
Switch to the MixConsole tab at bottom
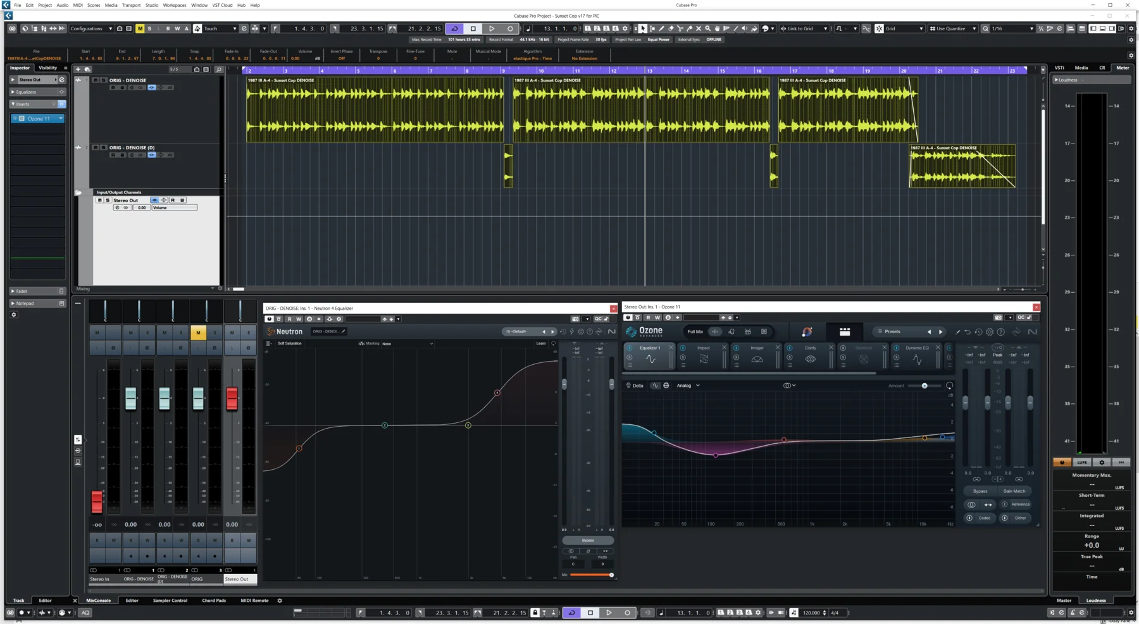98,600
